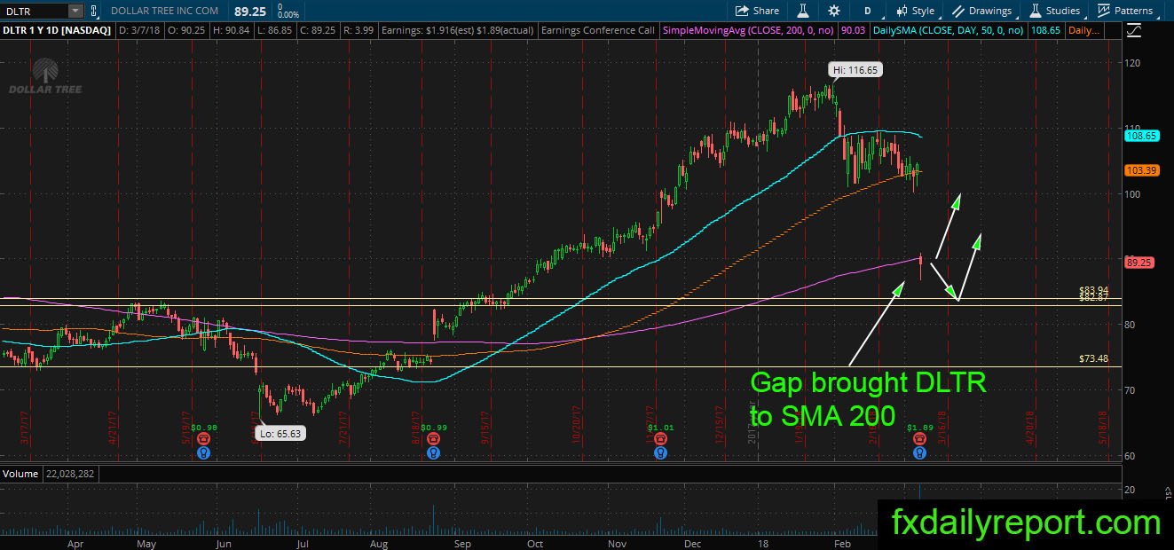Open the flask quick-studies icon beside Share
Viewport: 1174px width, 550px height.
(x=802, y=11)
